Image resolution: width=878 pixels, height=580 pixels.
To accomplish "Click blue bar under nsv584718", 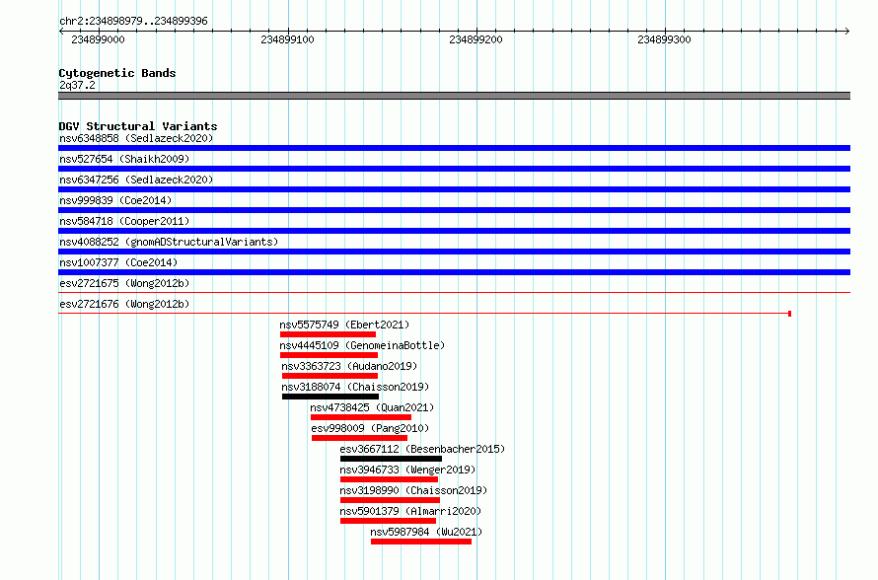I will (x=454, y=231).
